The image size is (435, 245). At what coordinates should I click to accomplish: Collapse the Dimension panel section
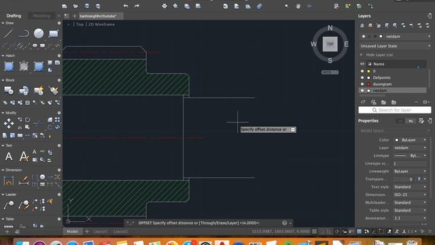point(3,170)
